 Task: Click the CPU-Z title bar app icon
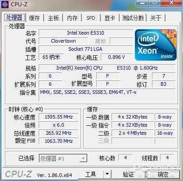[x=5, y=4]
